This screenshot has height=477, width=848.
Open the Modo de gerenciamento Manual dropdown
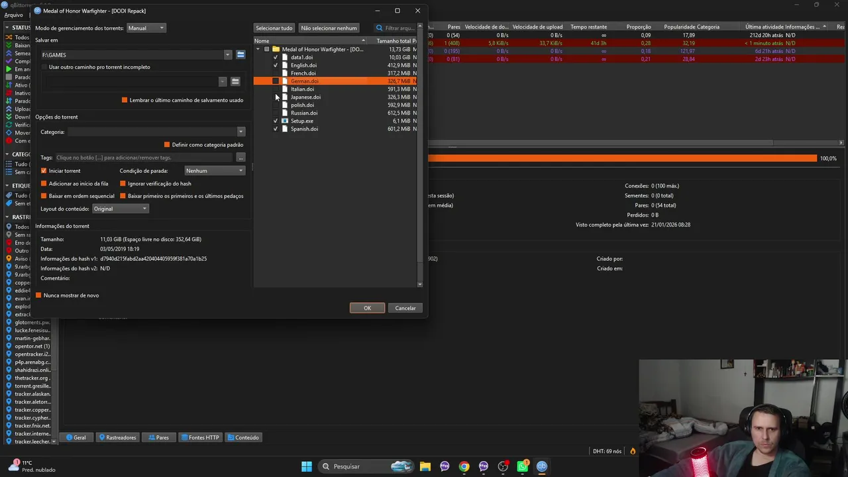point(146,28)
